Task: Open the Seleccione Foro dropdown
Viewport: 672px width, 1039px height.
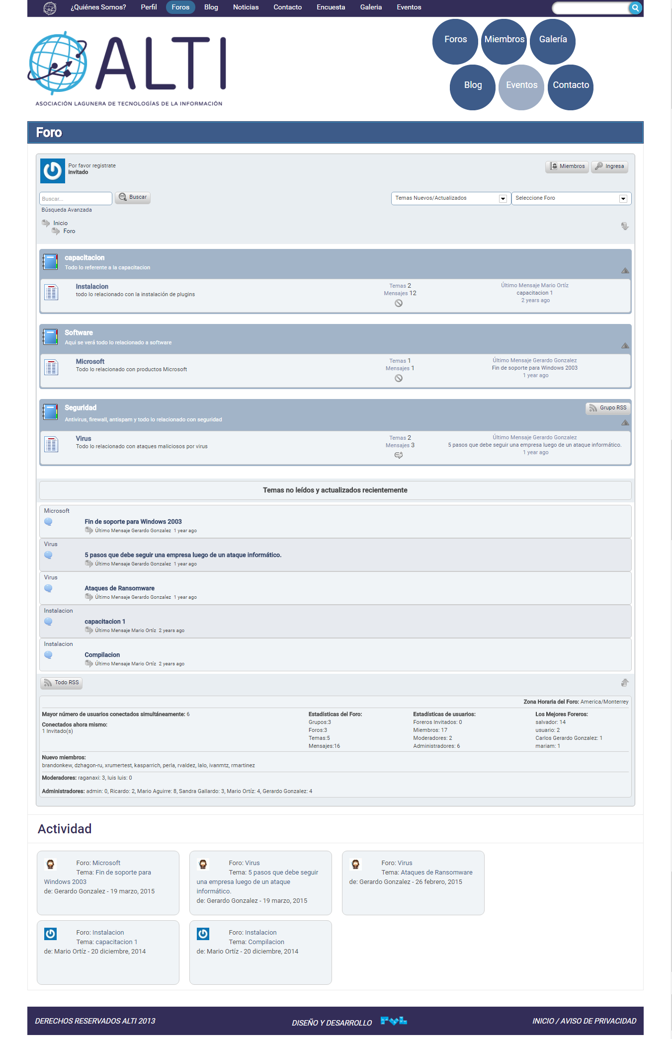Action: click(x=571, y=198)
